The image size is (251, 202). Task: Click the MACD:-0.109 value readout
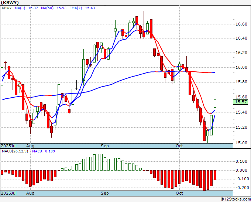(x=44, y=151)
